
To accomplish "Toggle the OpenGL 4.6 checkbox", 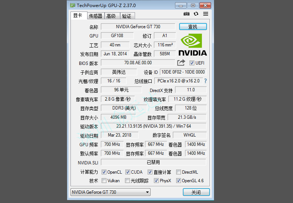I will coord(178,181).
